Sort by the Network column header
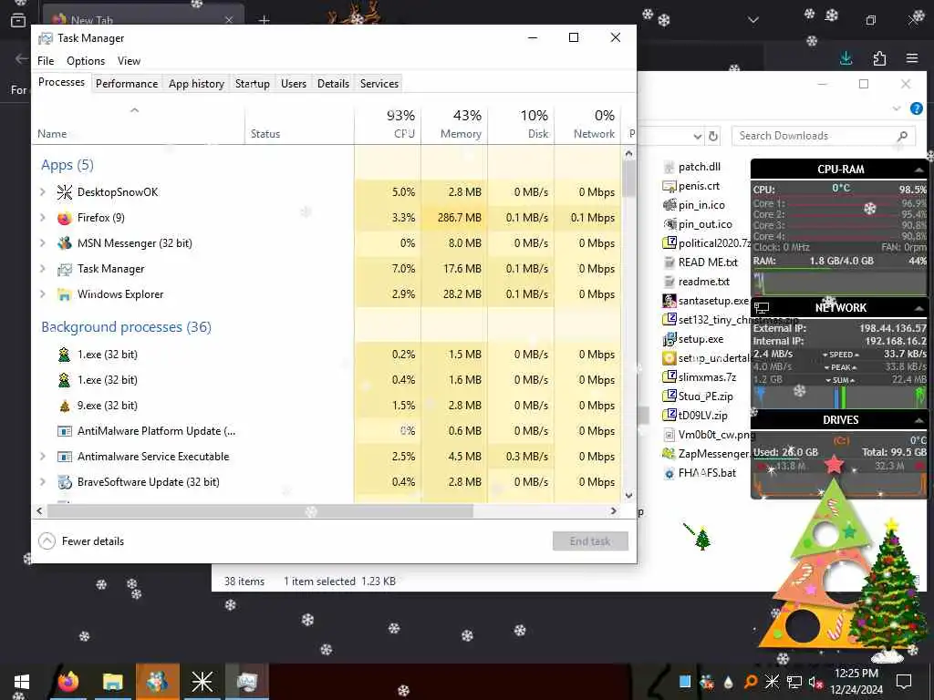 pyautogui.click(x=587, y=124)
